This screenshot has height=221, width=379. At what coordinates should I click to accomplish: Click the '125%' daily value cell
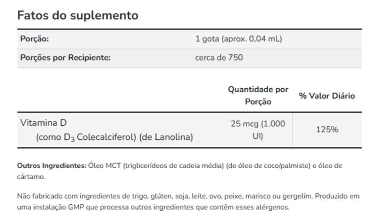(327, 130)
